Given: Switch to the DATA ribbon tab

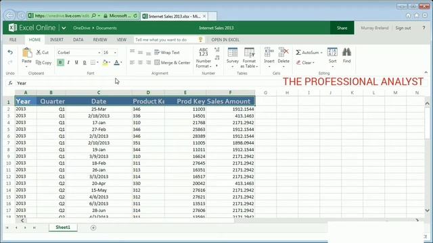Looking at the screenshot, I should [78, 40].
